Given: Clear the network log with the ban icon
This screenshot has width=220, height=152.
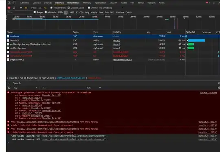Looking at the screenshot, I should click(14, 8).
